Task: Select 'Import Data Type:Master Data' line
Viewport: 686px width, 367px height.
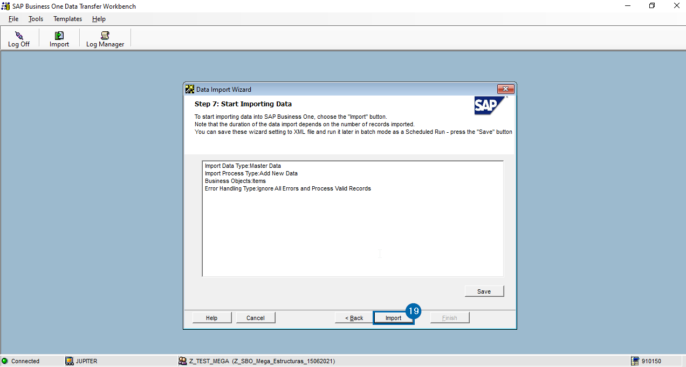Action: coord(243,166)
